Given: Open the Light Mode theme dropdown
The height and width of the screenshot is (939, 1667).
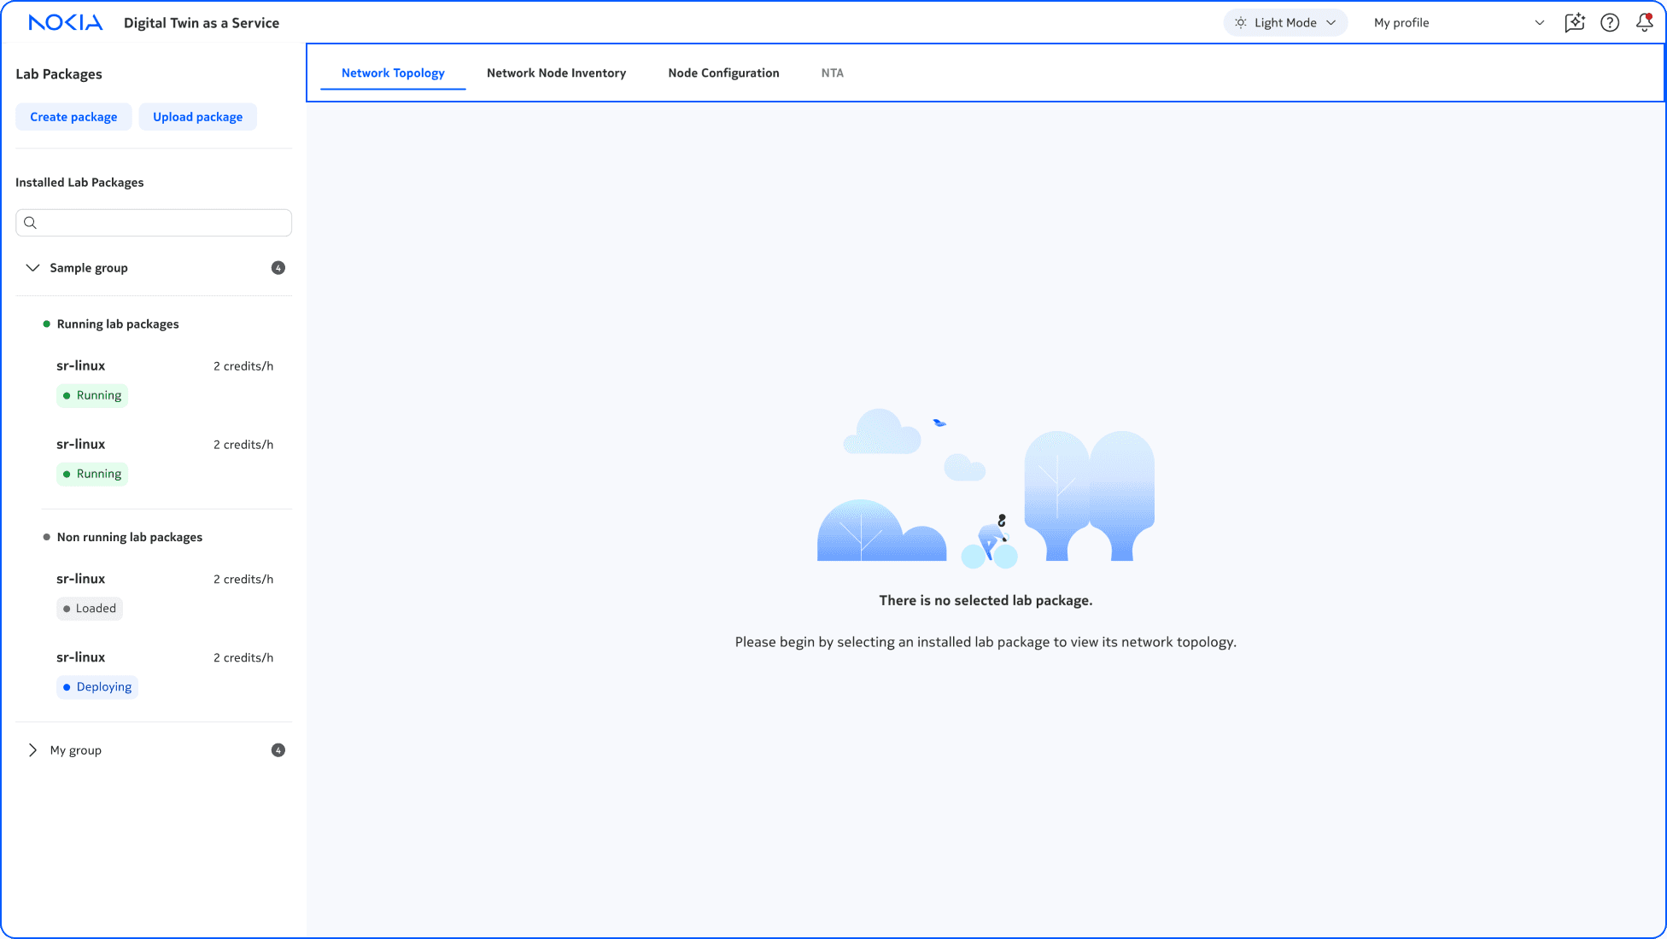Looking at the screenshot, I should (x=1285, y=23).
